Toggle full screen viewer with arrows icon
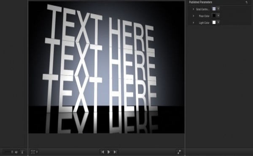253x156 pixels. pyautogui.click(x=179, y=152)
